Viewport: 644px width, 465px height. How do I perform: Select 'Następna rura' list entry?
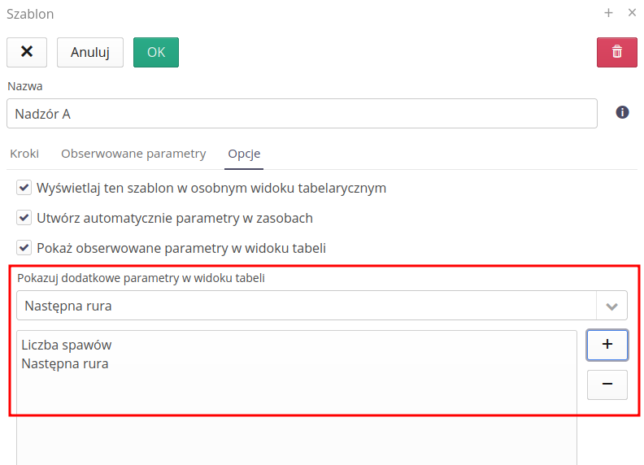point(65,364)
